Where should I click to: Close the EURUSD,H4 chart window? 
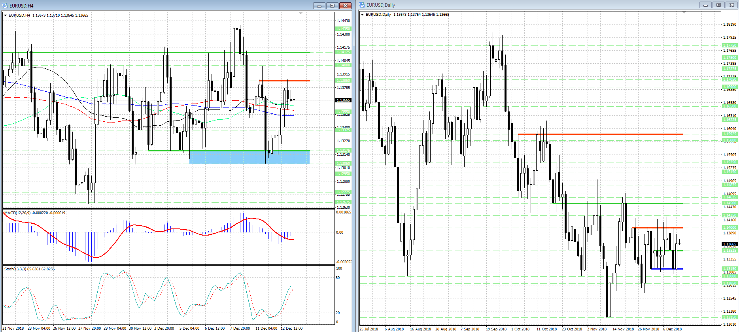pyautogui.click(x=345, y=6)
